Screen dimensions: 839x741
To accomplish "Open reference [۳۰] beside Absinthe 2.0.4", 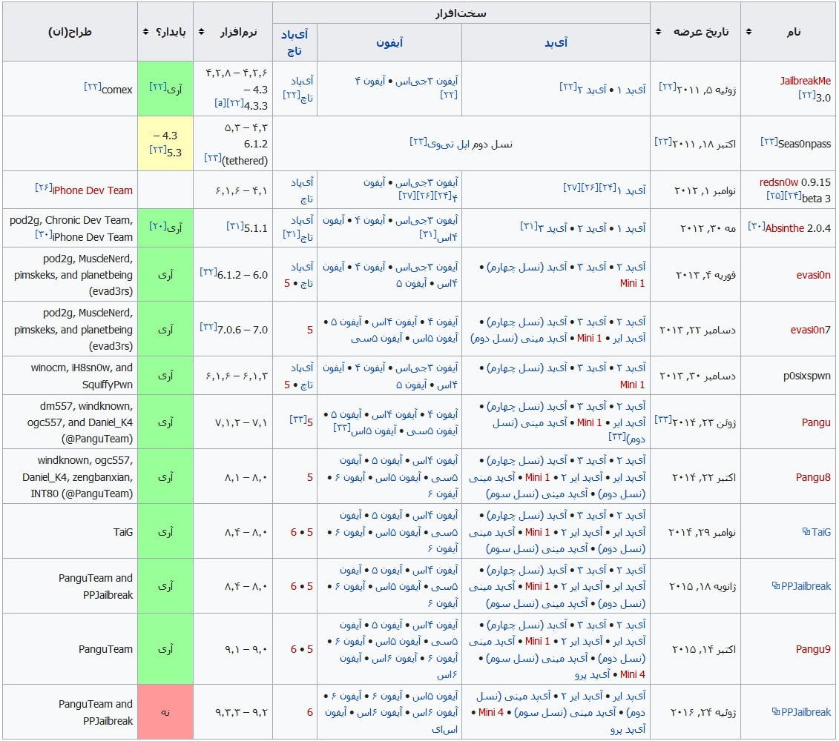I will (756, 225).
